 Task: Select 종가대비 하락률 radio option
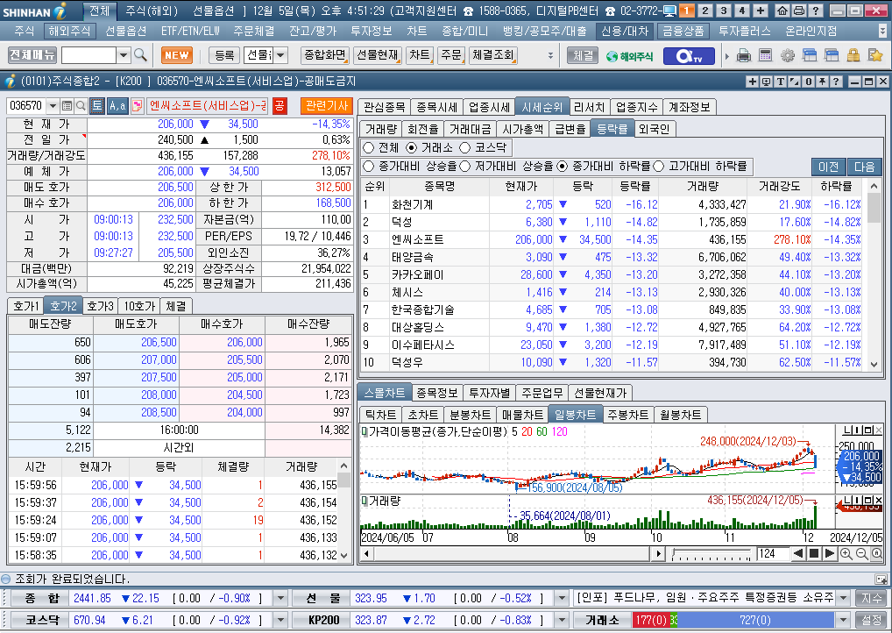562,167
